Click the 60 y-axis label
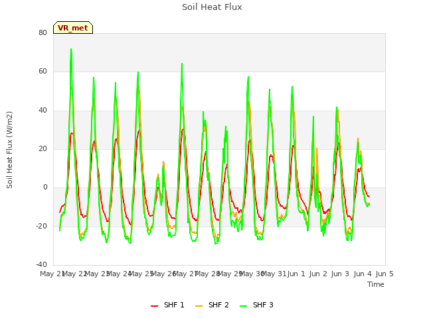The image size is (425, 318). coord(42,72)
